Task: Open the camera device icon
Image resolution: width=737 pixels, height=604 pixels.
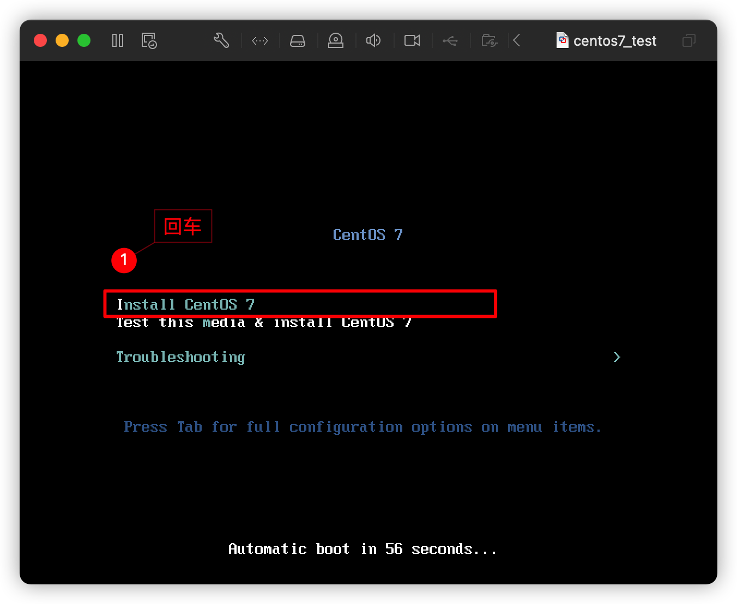Action: click(x=412, y=40)
